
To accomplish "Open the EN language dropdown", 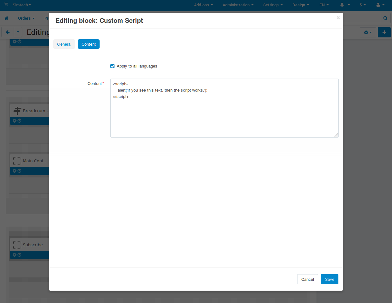I will (x=324, y=5).
